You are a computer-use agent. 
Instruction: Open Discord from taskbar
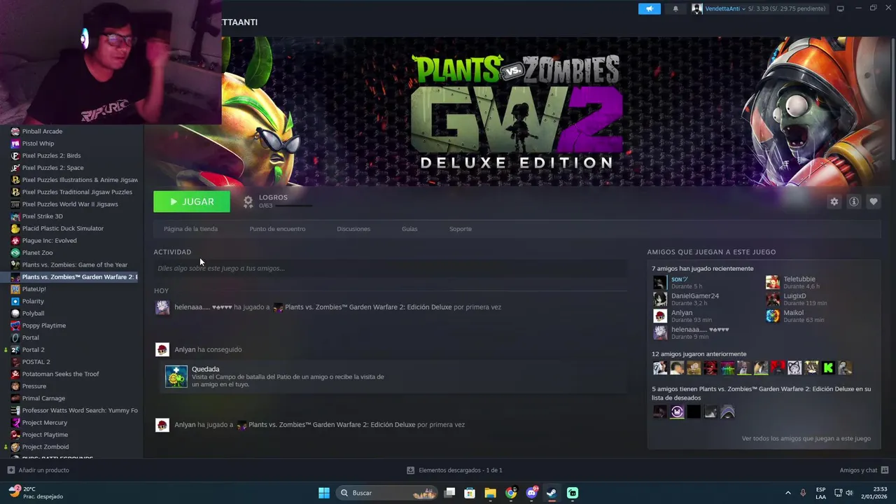[x=531, y=493]
